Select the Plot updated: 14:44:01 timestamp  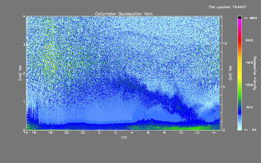pyautogui.click(x=227, y=7)
